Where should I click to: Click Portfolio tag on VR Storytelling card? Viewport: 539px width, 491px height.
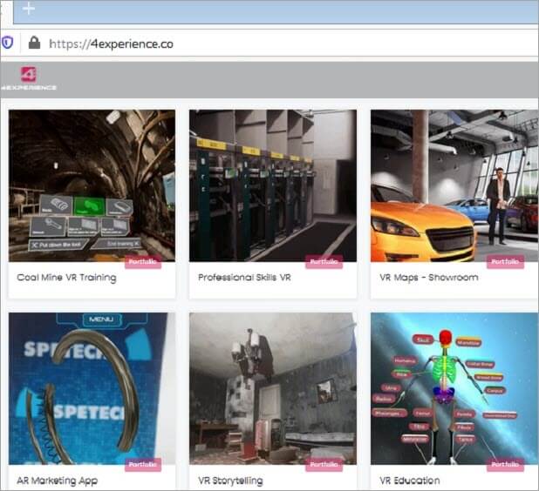(324, 465)
